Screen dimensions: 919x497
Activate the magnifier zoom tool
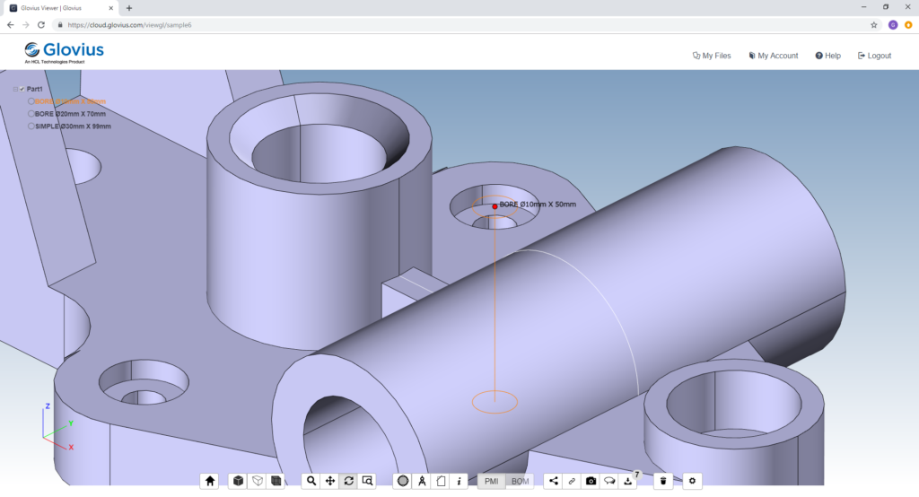(x=311, y=481)
